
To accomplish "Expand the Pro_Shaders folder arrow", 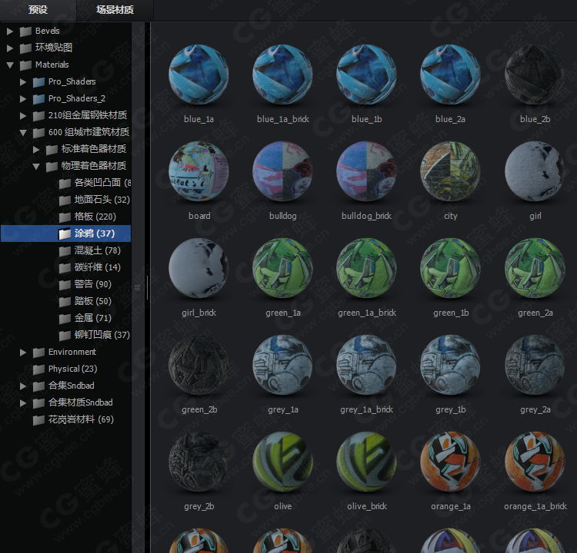I will click(x=23, y=82).
